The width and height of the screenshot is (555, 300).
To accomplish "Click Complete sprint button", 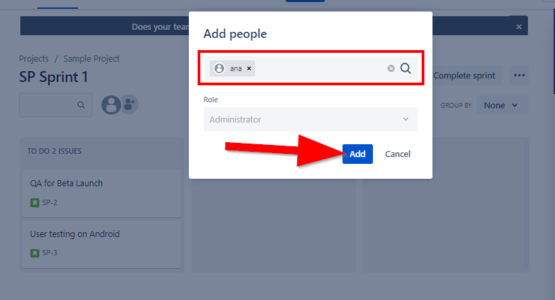I will click(464, 75).
